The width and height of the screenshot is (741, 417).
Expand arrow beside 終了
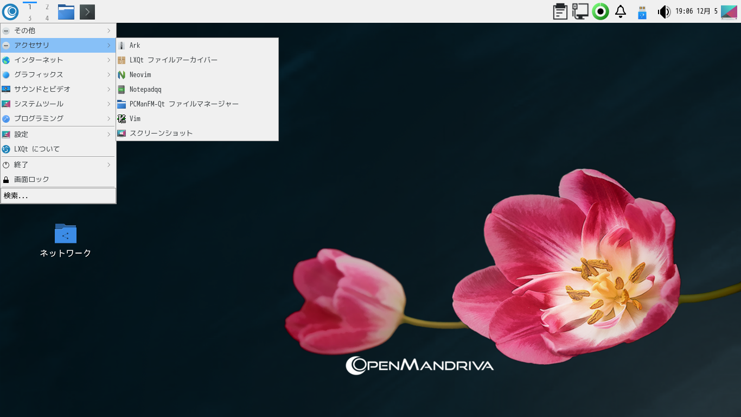(x=109, y=165)
